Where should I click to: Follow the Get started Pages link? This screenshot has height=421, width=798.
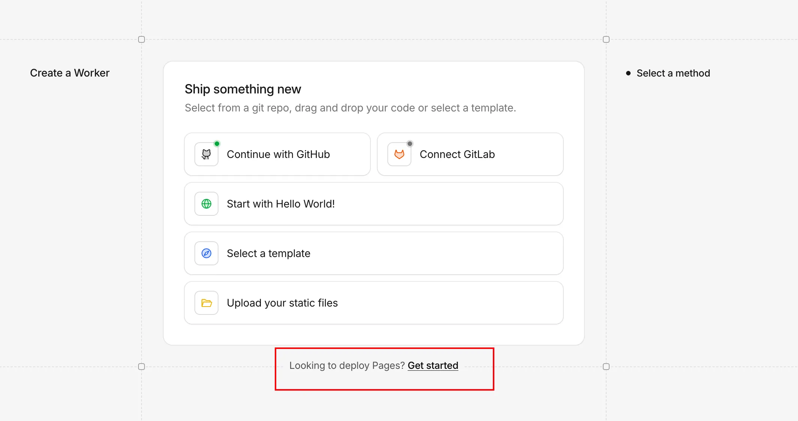(x=433, y=365)
